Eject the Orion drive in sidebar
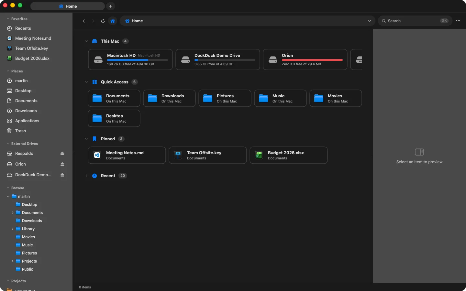 tap(62, 164)
